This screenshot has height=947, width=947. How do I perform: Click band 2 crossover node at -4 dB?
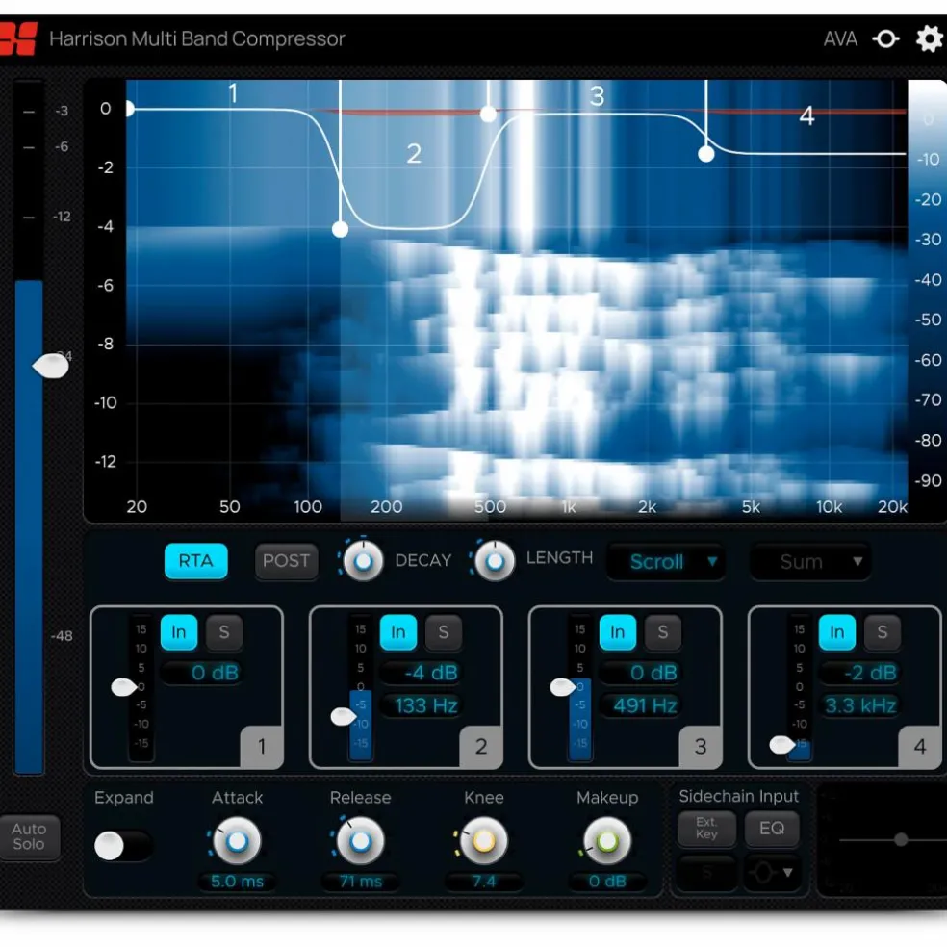coord(340,229)
